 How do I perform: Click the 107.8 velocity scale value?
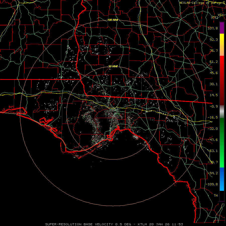(213, 28)
